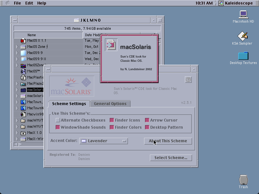Click the question mark help button in Kaleidoscope

[x=188, y=80]
